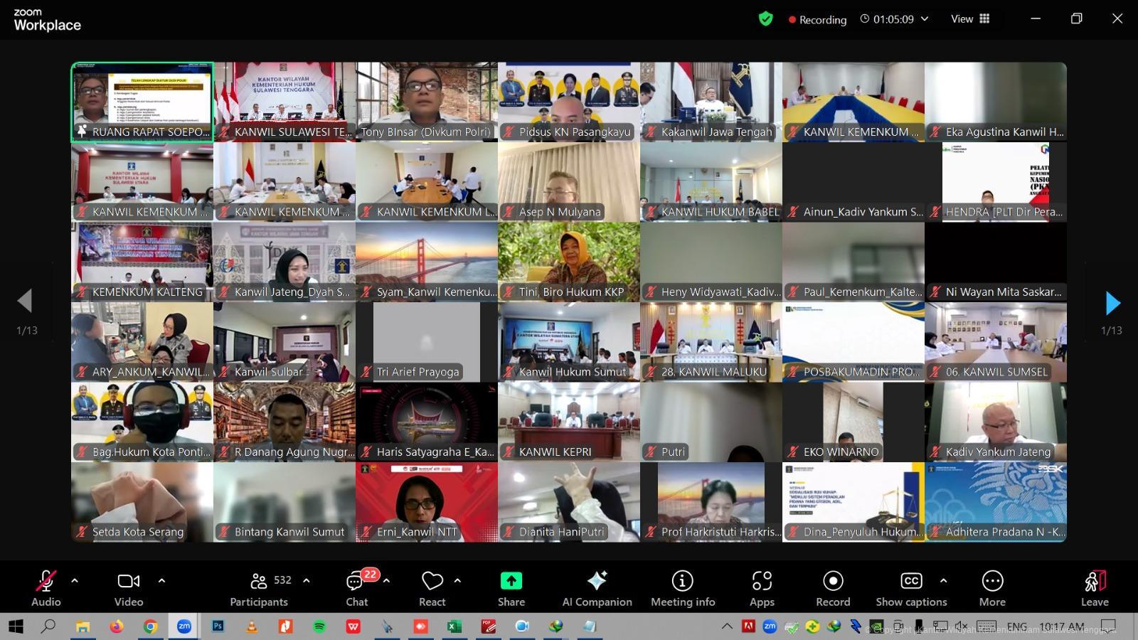
Task: Open the More options menu
Action: click(x=992, y=589)
